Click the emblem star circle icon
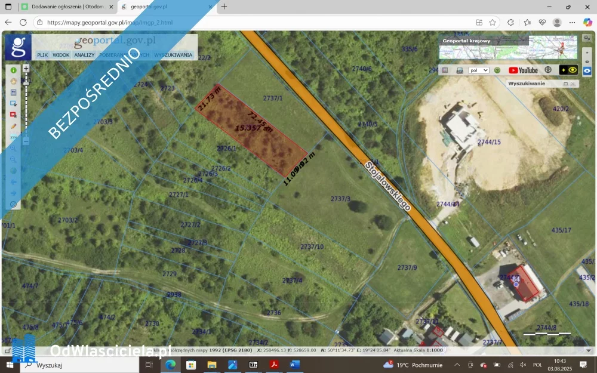597x373 pixels. tap(548, 70)
